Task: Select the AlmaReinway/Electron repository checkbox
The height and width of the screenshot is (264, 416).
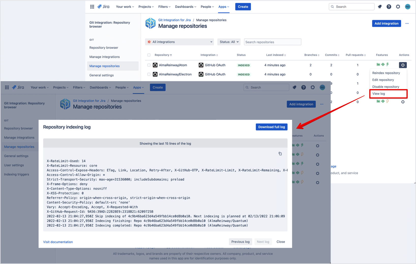Action: [x=149, y=74]
